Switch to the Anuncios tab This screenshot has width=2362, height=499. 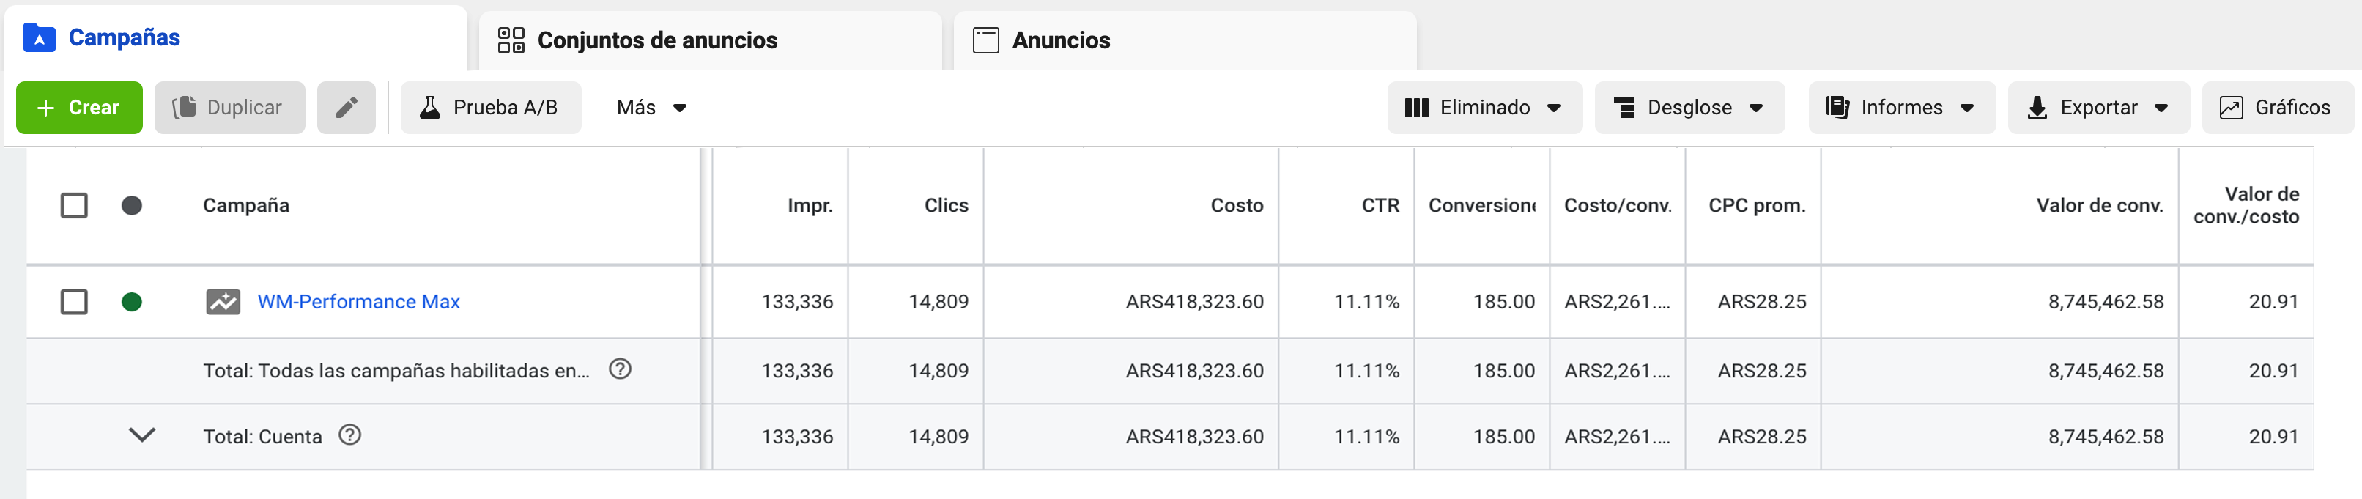tap(1060, 40)
